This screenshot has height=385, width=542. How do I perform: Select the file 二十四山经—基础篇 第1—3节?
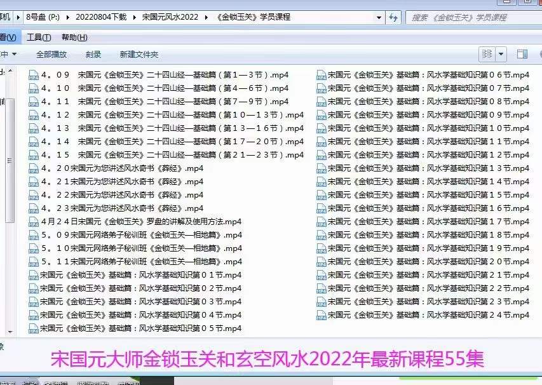pos(159,75)
